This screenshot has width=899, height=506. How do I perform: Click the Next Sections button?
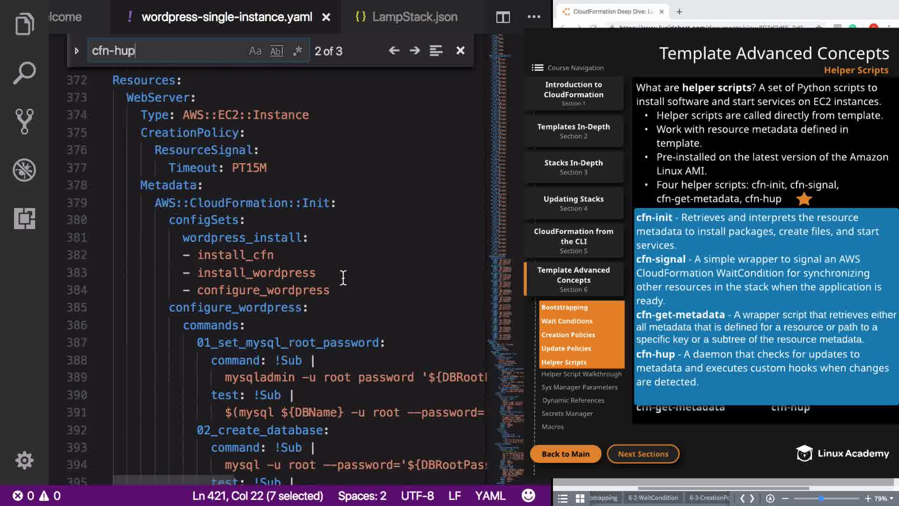point(643,454)
